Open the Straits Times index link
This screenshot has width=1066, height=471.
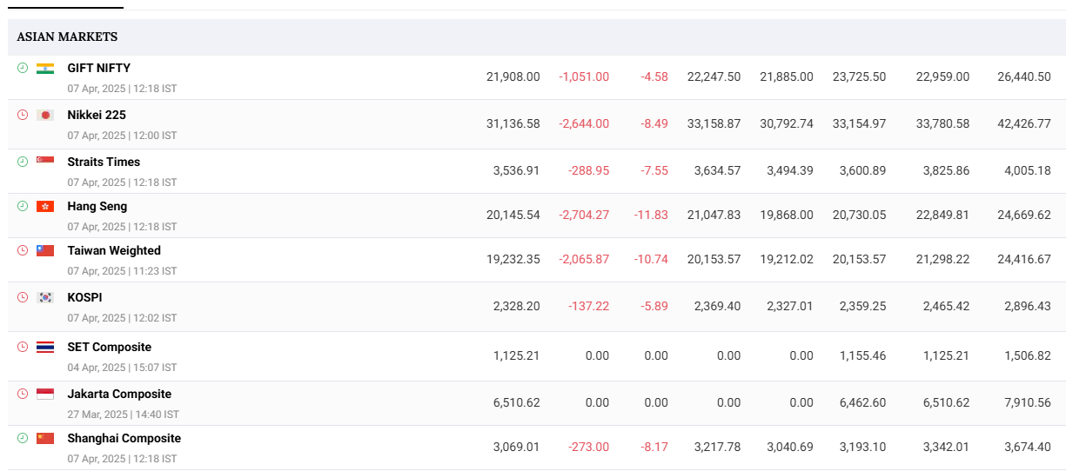[x=104, y=162]
